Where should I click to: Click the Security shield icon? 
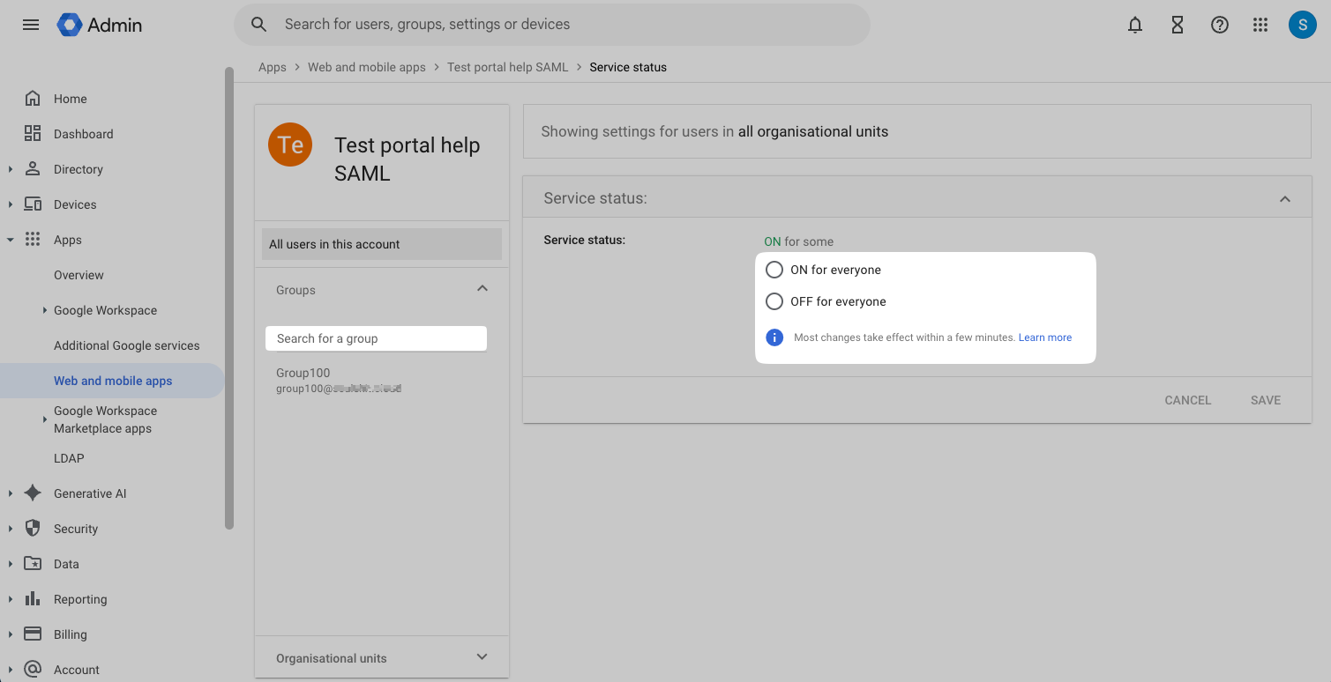[34, 528]
